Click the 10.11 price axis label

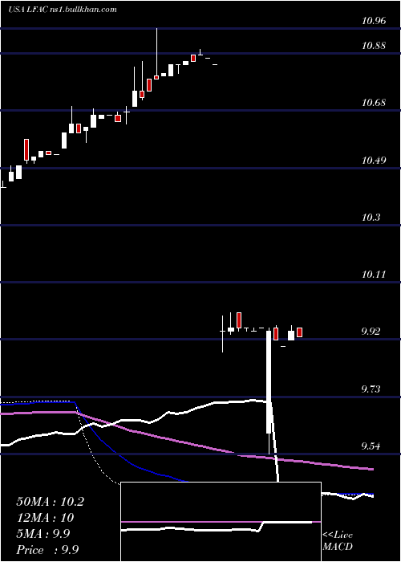(374, 275)
